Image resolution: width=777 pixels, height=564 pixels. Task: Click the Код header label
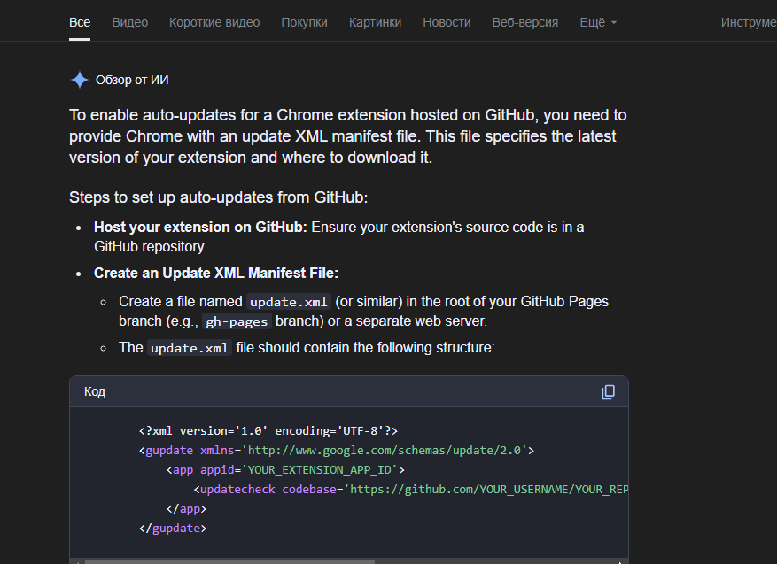[x=95, y=391]
